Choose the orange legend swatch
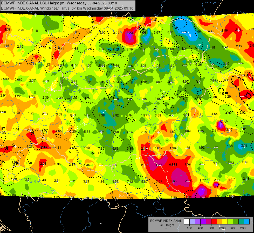Screen dimensions: 254x233 coord(219,222)
